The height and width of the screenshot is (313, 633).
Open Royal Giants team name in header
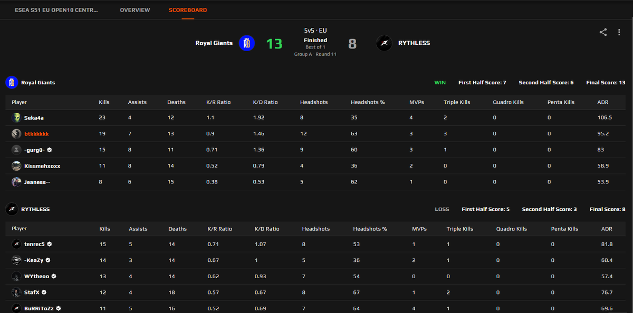[x=214, y=43]
